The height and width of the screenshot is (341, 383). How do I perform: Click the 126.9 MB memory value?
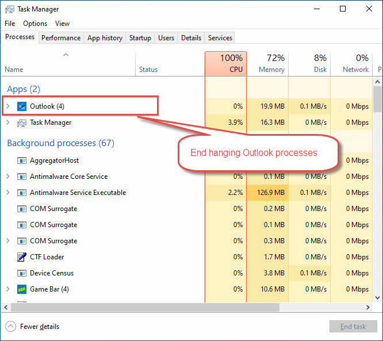click(271, 193)
